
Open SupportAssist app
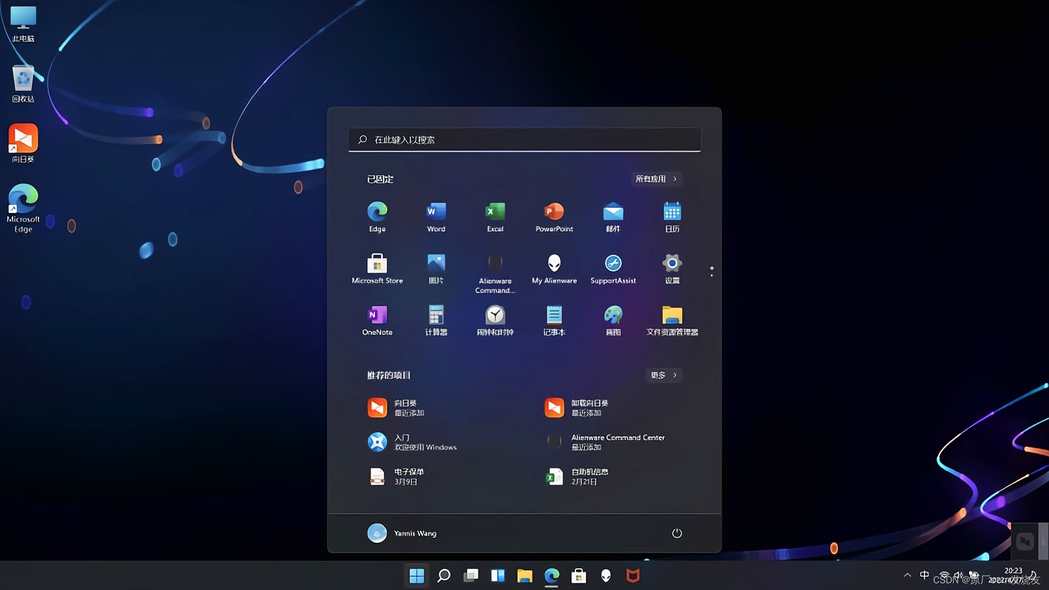[613, 268]
